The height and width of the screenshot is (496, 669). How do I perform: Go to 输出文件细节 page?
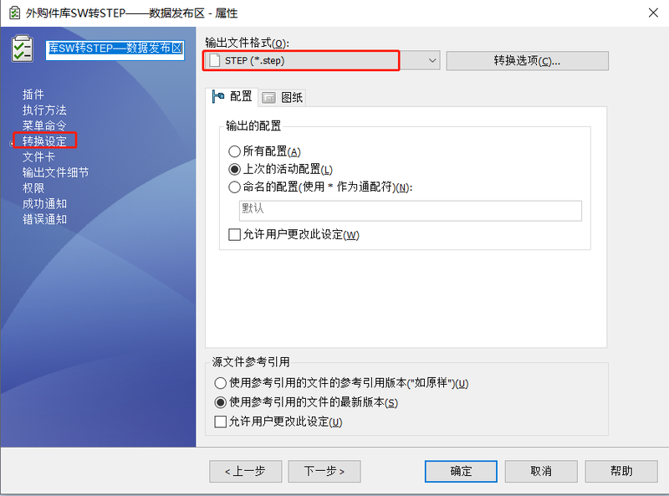click(55, 172)
